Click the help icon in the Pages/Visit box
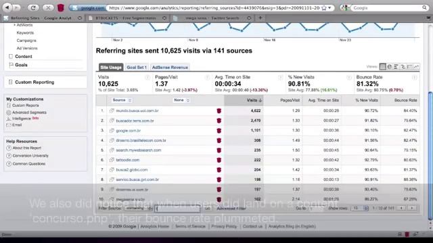 [x=207, y=78]
